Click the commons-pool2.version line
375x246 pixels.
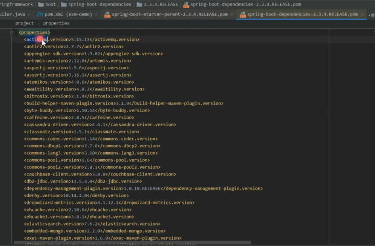tap(92, 167)
